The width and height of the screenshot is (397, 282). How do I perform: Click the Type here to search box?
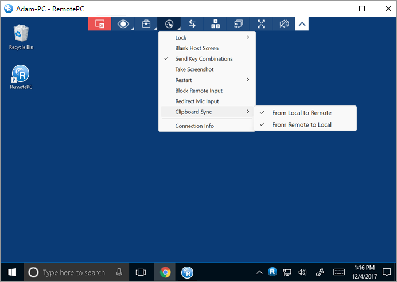pos(74,272)
